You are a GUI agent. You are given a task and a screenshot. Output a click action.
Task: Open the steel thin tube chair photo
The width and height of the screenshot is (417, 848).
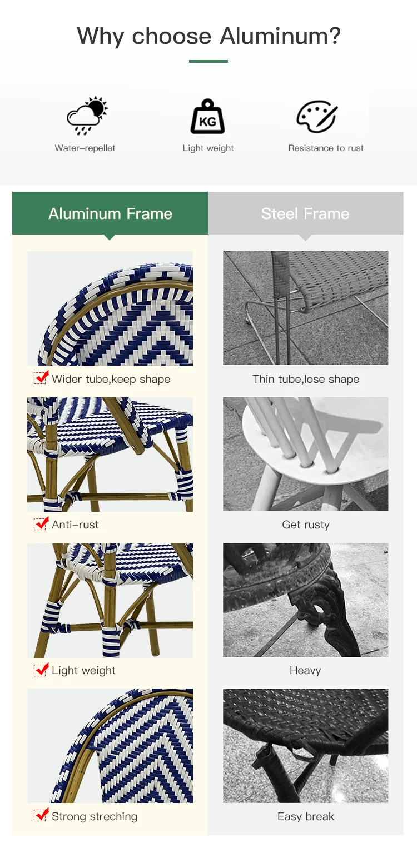(306, 308)
